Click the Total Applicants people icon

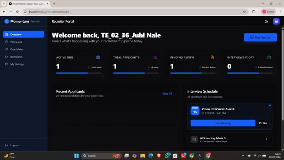click(155, 57)
